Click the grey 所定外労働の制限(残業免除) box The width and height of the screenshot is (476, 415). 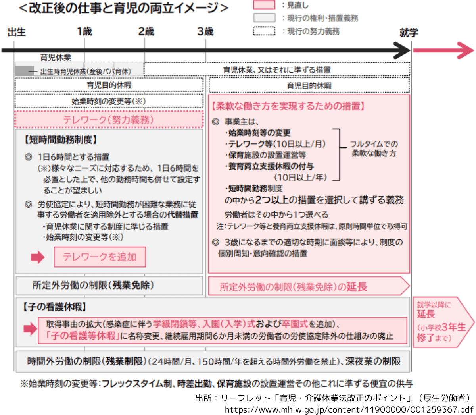pyautogui.click(x=109, y=286)
